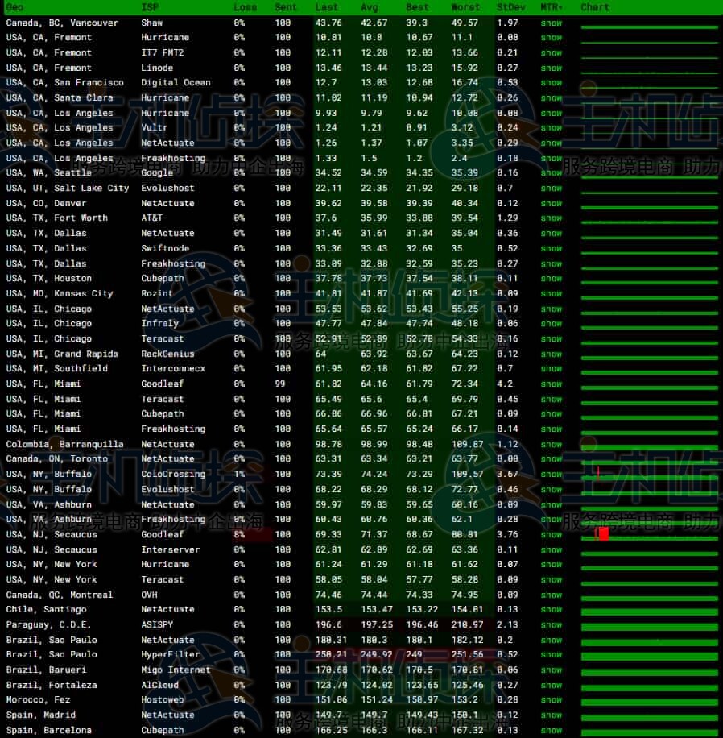This screenshot has height=738, width=723.
Task: Select worst value 210.97 in Paraguay row
Action: (467, 624)
